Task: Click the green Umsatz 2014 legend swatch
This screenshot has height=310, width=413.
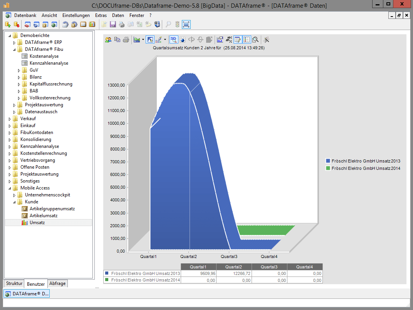Action: [328, 168]
